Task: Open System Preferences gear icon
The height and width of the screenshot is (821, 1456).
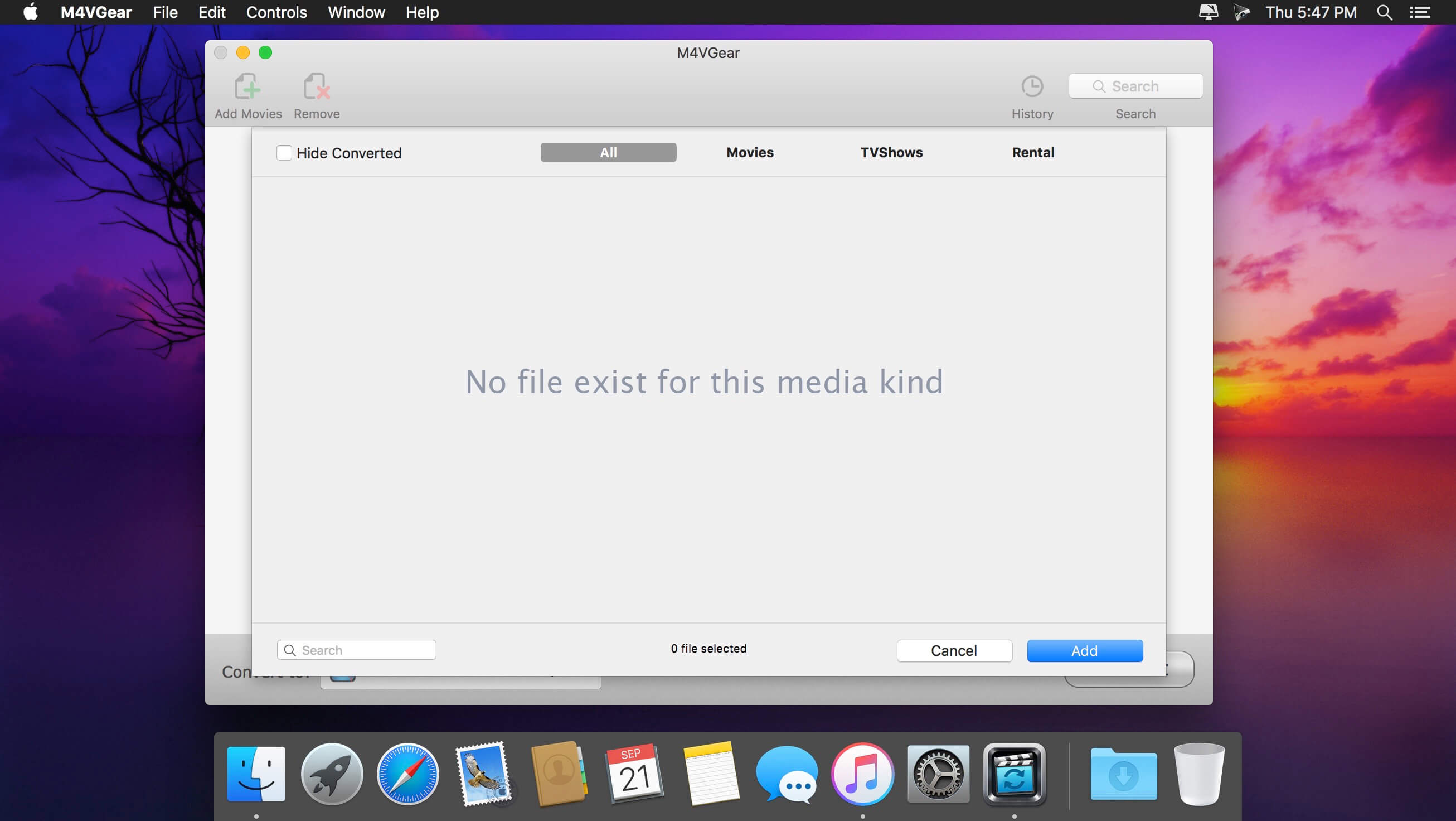Action: click(x=938, y=774)
